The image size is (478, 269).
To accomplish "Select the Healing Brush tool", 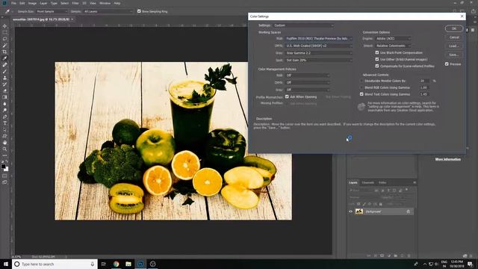I will 4,65.
